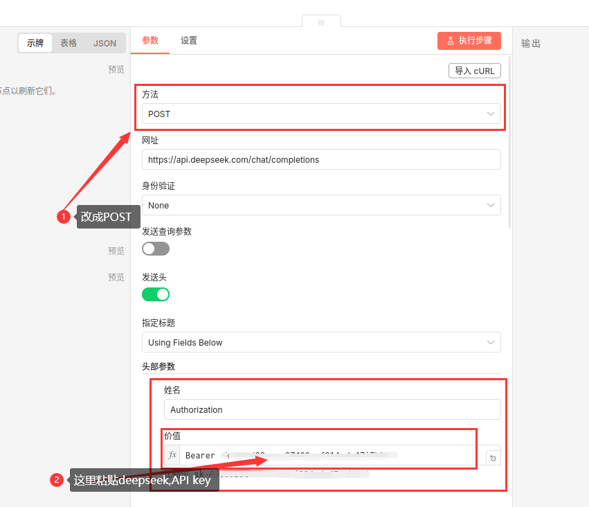Open the 方法 dropdown showing POST
The width and height of the screenshot is (589, 507).
[x=321, y=114]
